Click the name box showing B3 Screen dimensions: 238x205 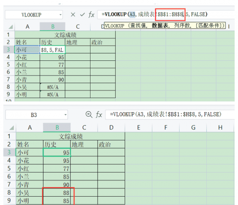pos(37,115)
